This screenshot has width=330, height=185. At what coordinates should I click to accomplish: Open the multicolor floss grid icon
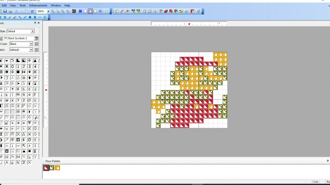point(74,11)
